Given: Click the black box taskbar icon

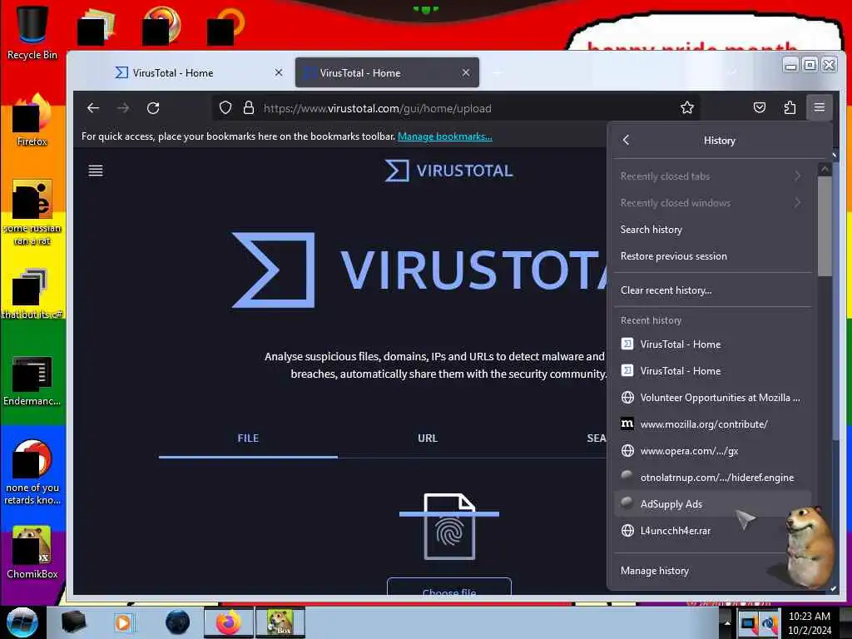Looking at the screenshot, I should click(x=73, y=622).
